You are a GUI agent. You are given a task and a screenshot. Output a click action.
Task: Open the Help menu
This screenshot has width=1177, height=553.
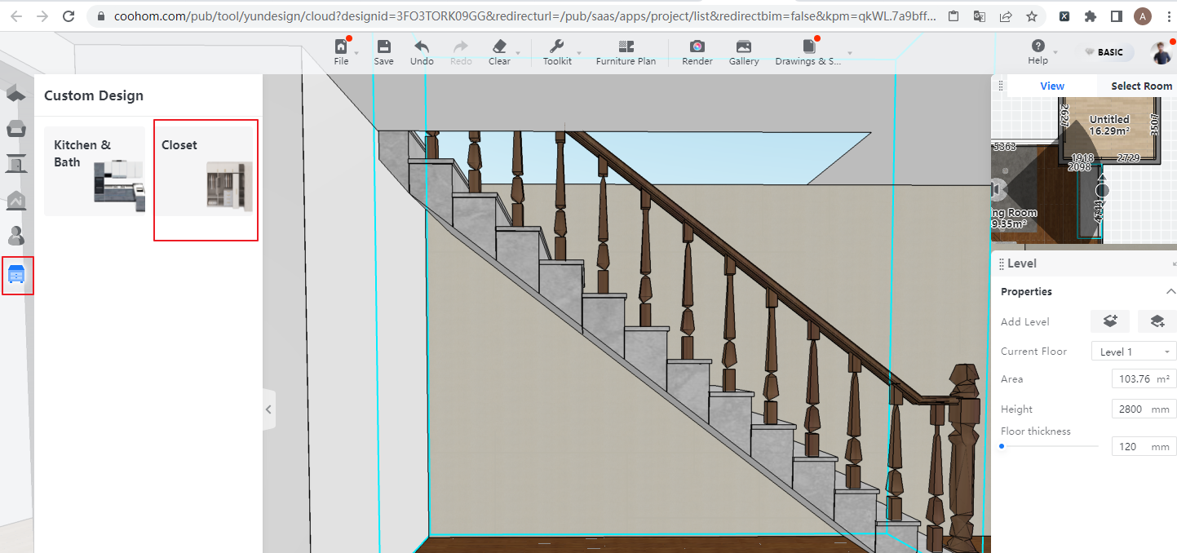point(1038,52)
